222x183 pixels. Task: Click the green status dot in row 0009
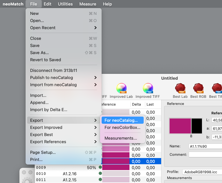pos(100,167)
